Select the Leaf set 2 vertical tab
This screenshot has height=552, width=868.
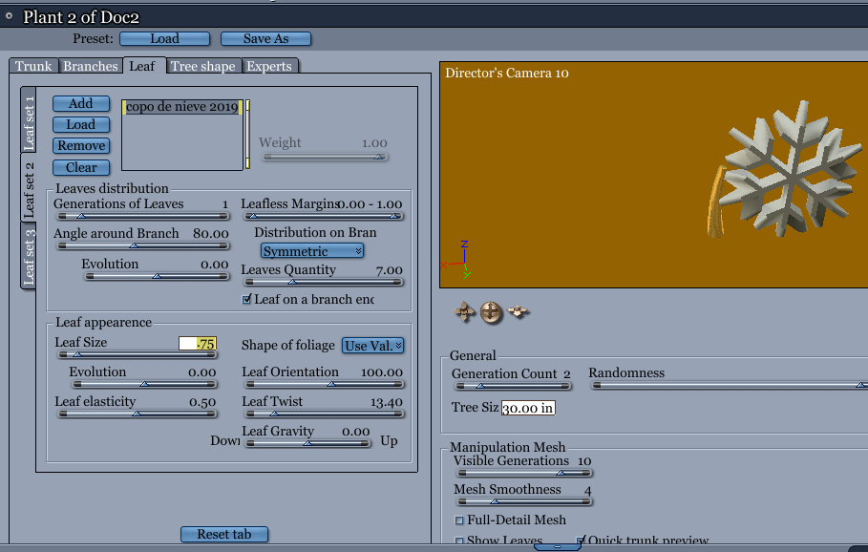coord(29,188)
